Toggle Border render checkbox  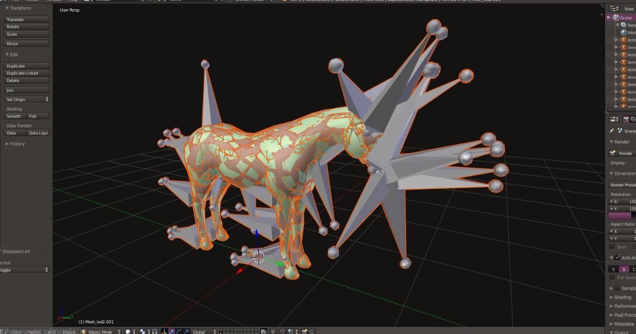point(612,247)
